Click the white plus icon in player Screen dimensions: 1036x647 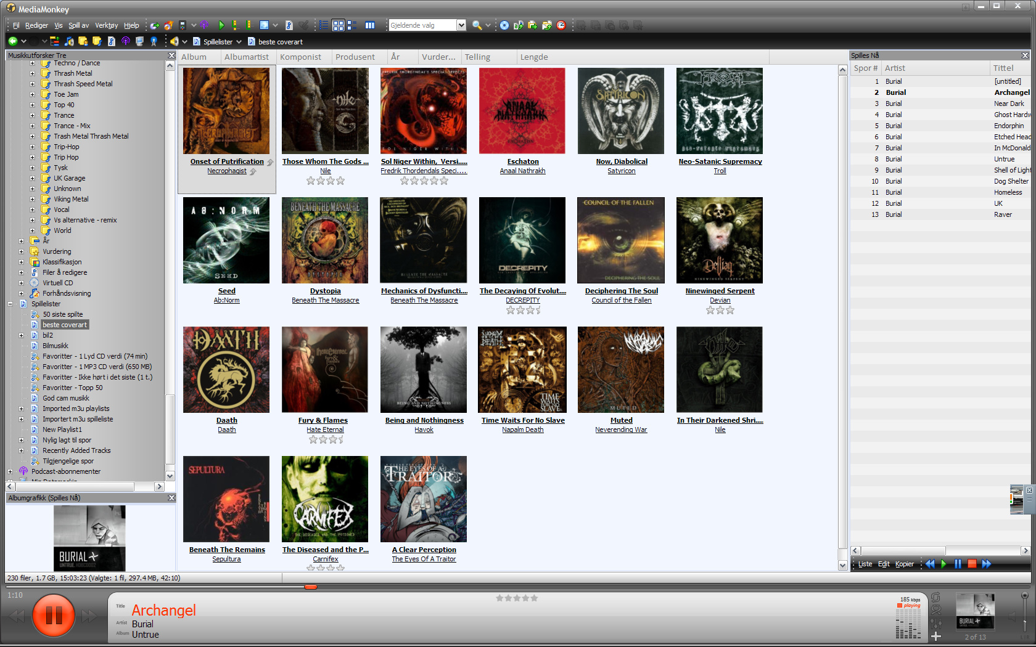[x=936, y=636]
